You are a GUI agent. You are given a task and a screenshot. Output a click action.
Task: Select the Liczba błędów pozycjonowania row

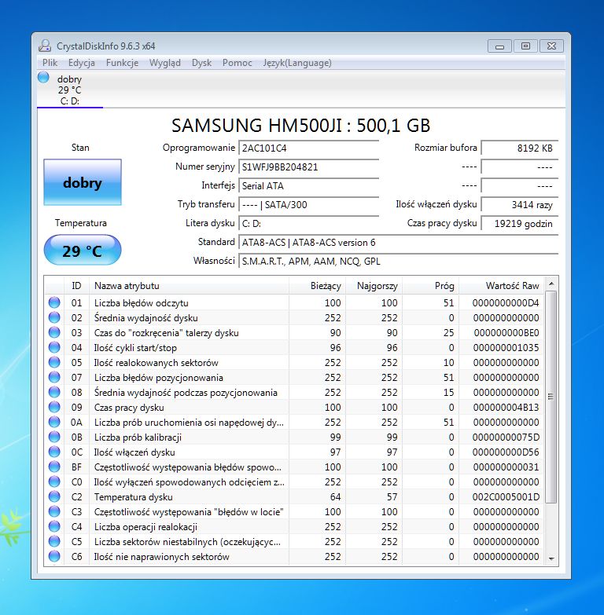click(x=295, y=377)
